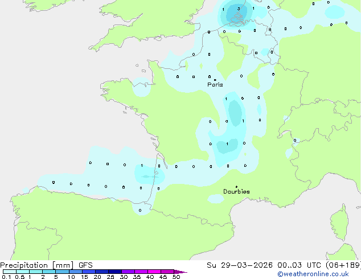Click the value 3 over the Netherlands
The width and height of the screenshot is (361, 279).
239,9
